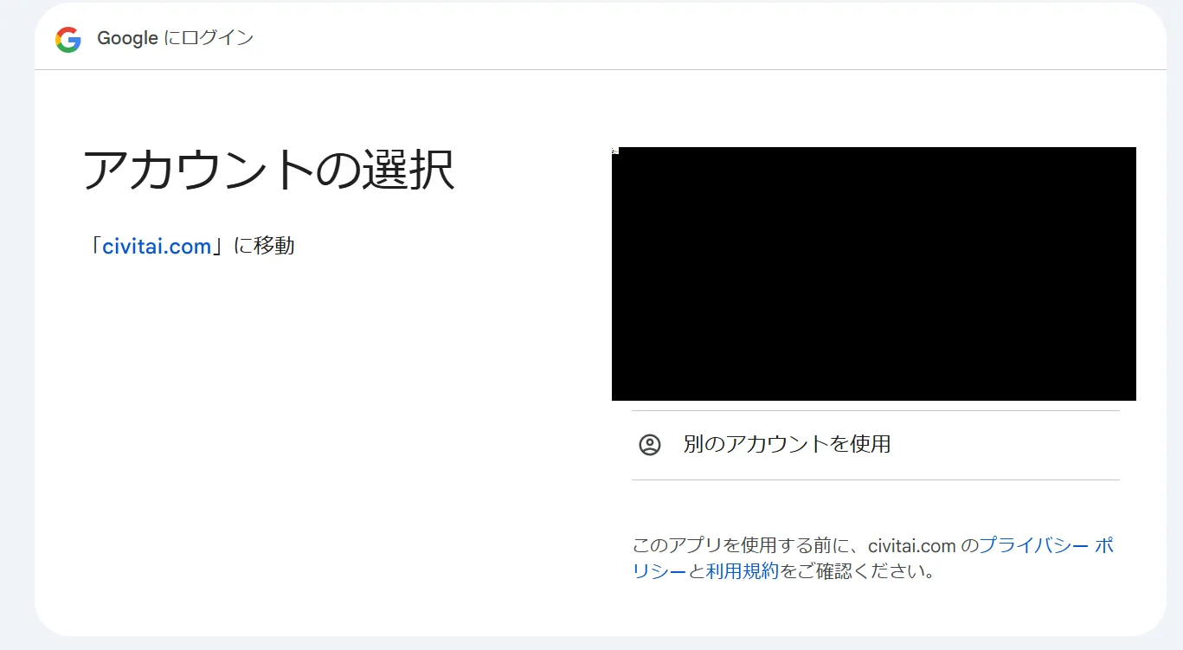Open the プライバシー ポリシー link
Screen dimensions: 1183x650
(1045, 546)
